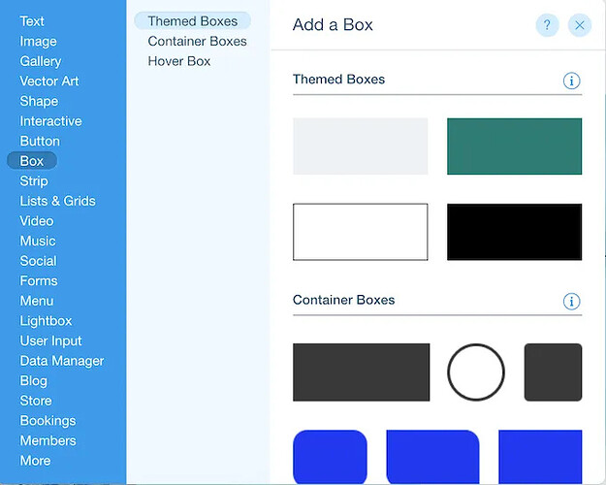Choose the teal green themed box
Image resolution: width=606 pixels, height=485 pixels.
click(x=514, y=146)
